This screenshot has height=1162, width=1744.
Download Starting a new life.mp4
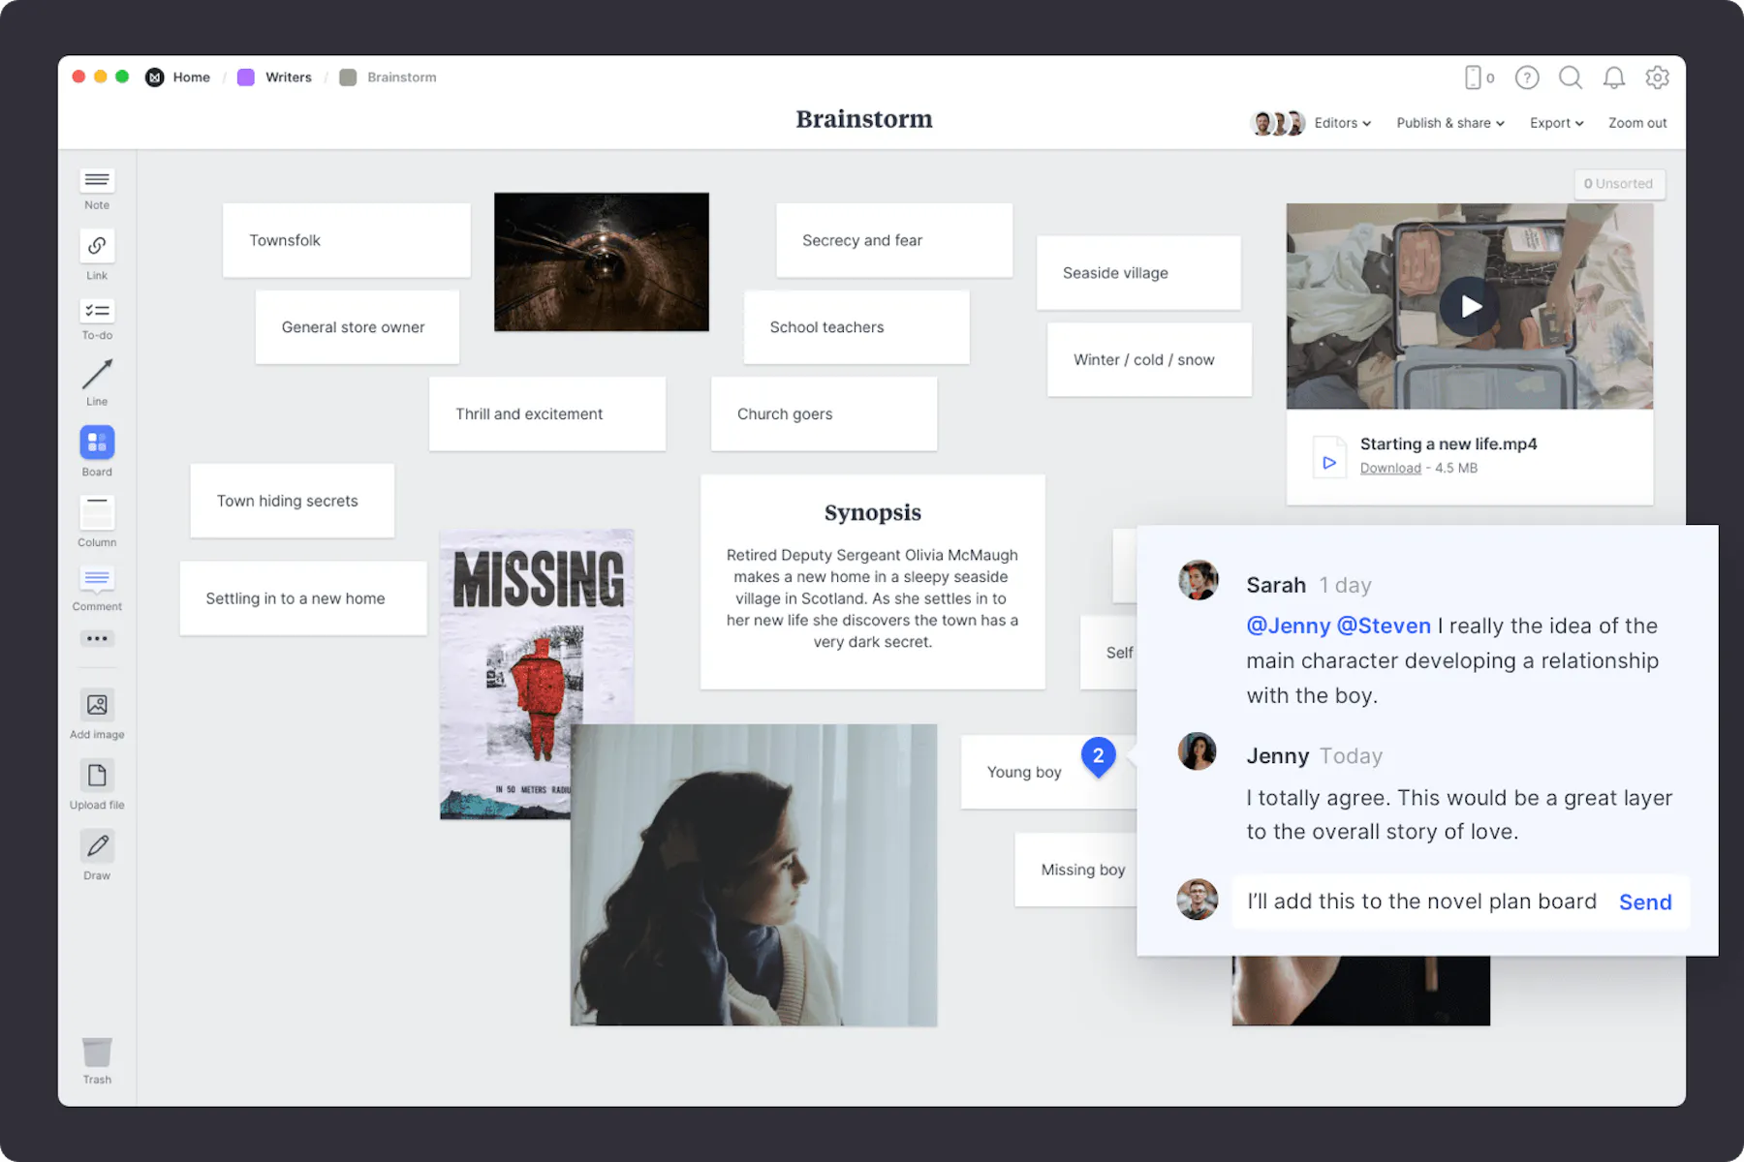point(1390,468)
